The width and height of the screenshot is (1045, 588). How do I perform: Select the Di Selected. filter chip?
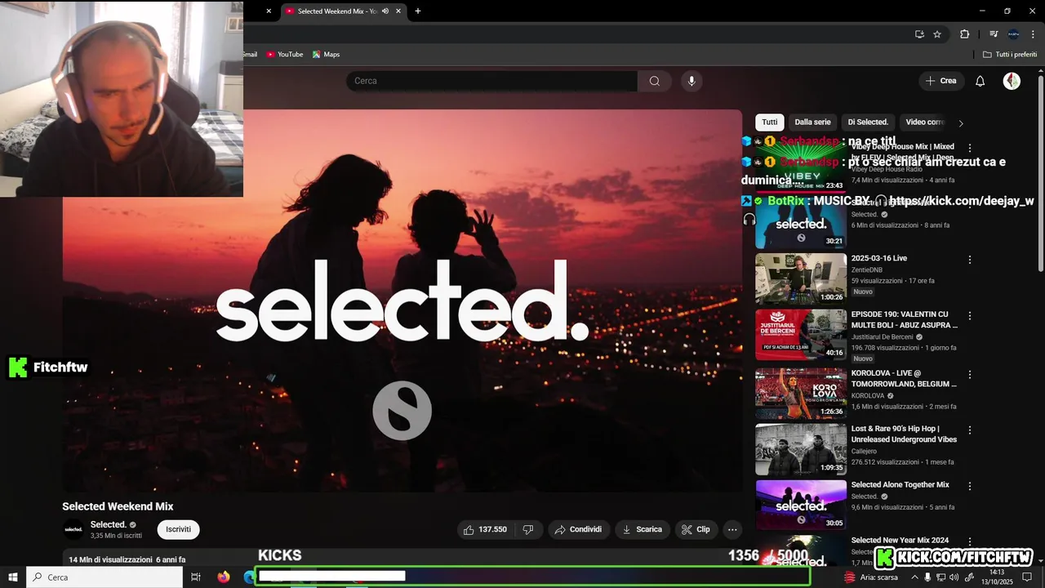[868, 122]
